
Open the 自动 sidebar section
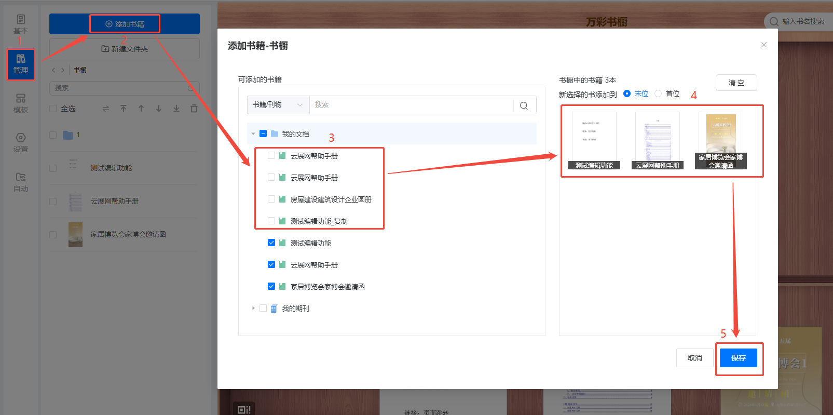tap(21, 182)
